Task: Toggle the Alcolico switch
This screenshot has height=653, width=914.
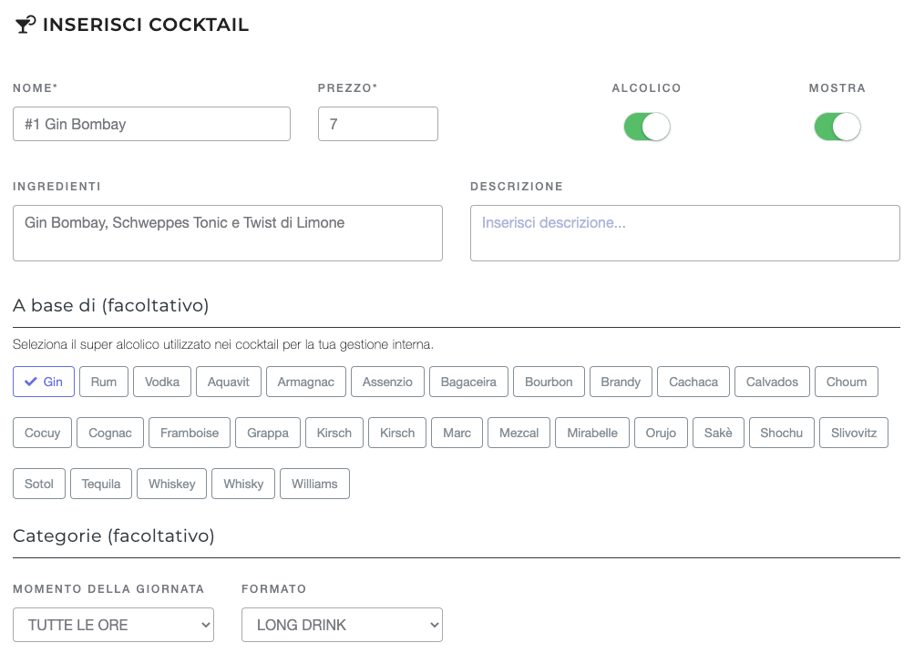Action: [x=646, y=127]
